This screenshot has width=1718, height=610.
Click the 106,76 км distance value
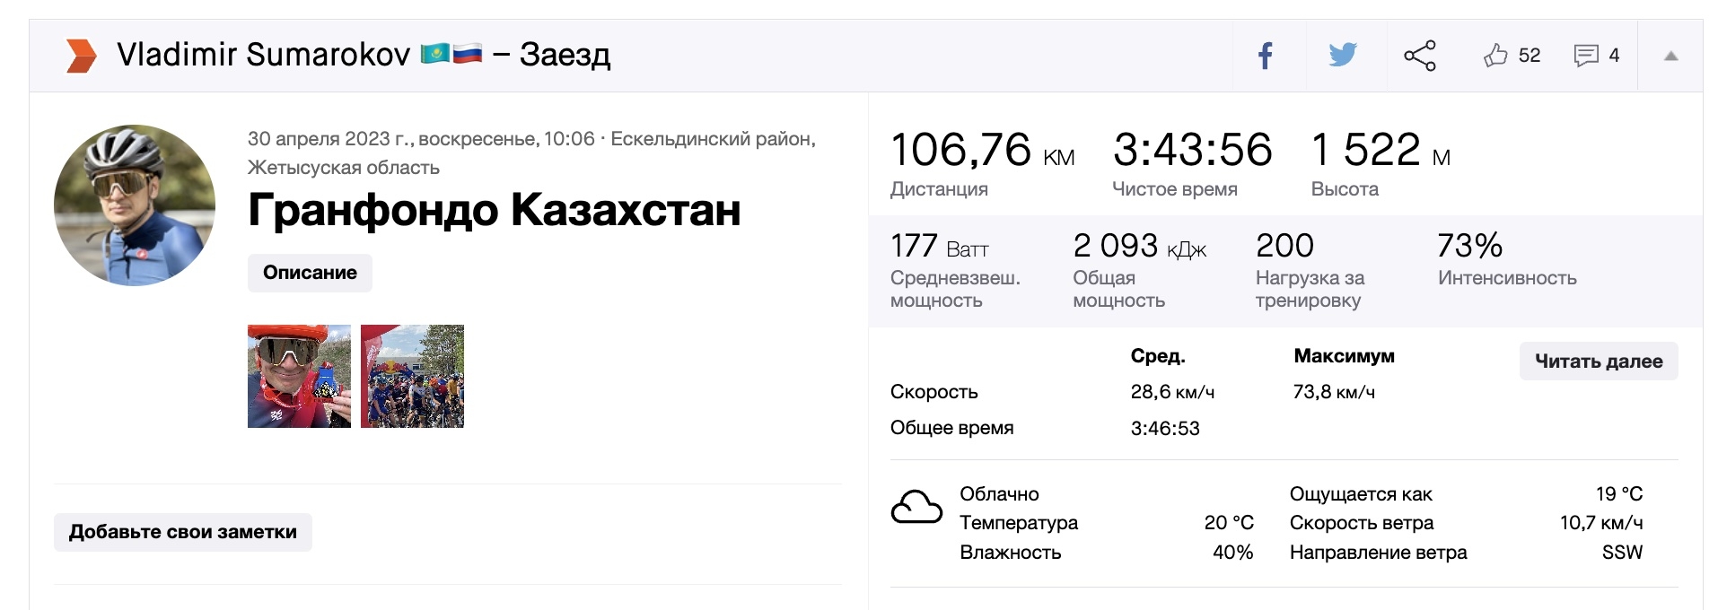pos(961,150)
